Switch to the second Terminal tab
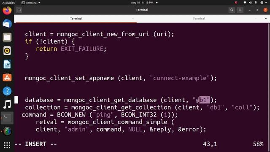 pos(199,19)
